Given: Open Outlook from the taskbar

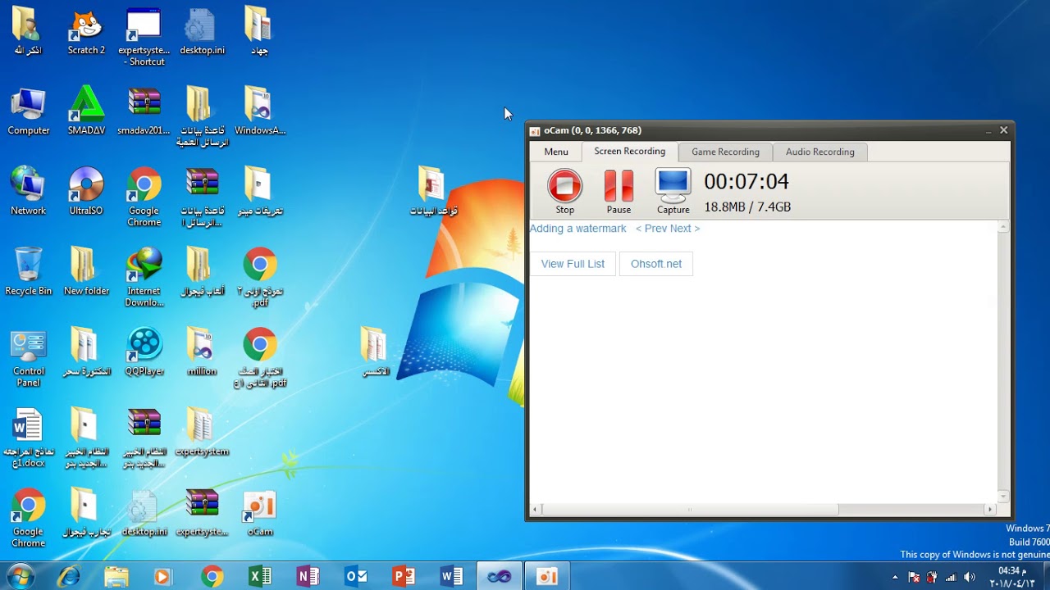Looking at the screenshot, I should [x=356, y=576].
